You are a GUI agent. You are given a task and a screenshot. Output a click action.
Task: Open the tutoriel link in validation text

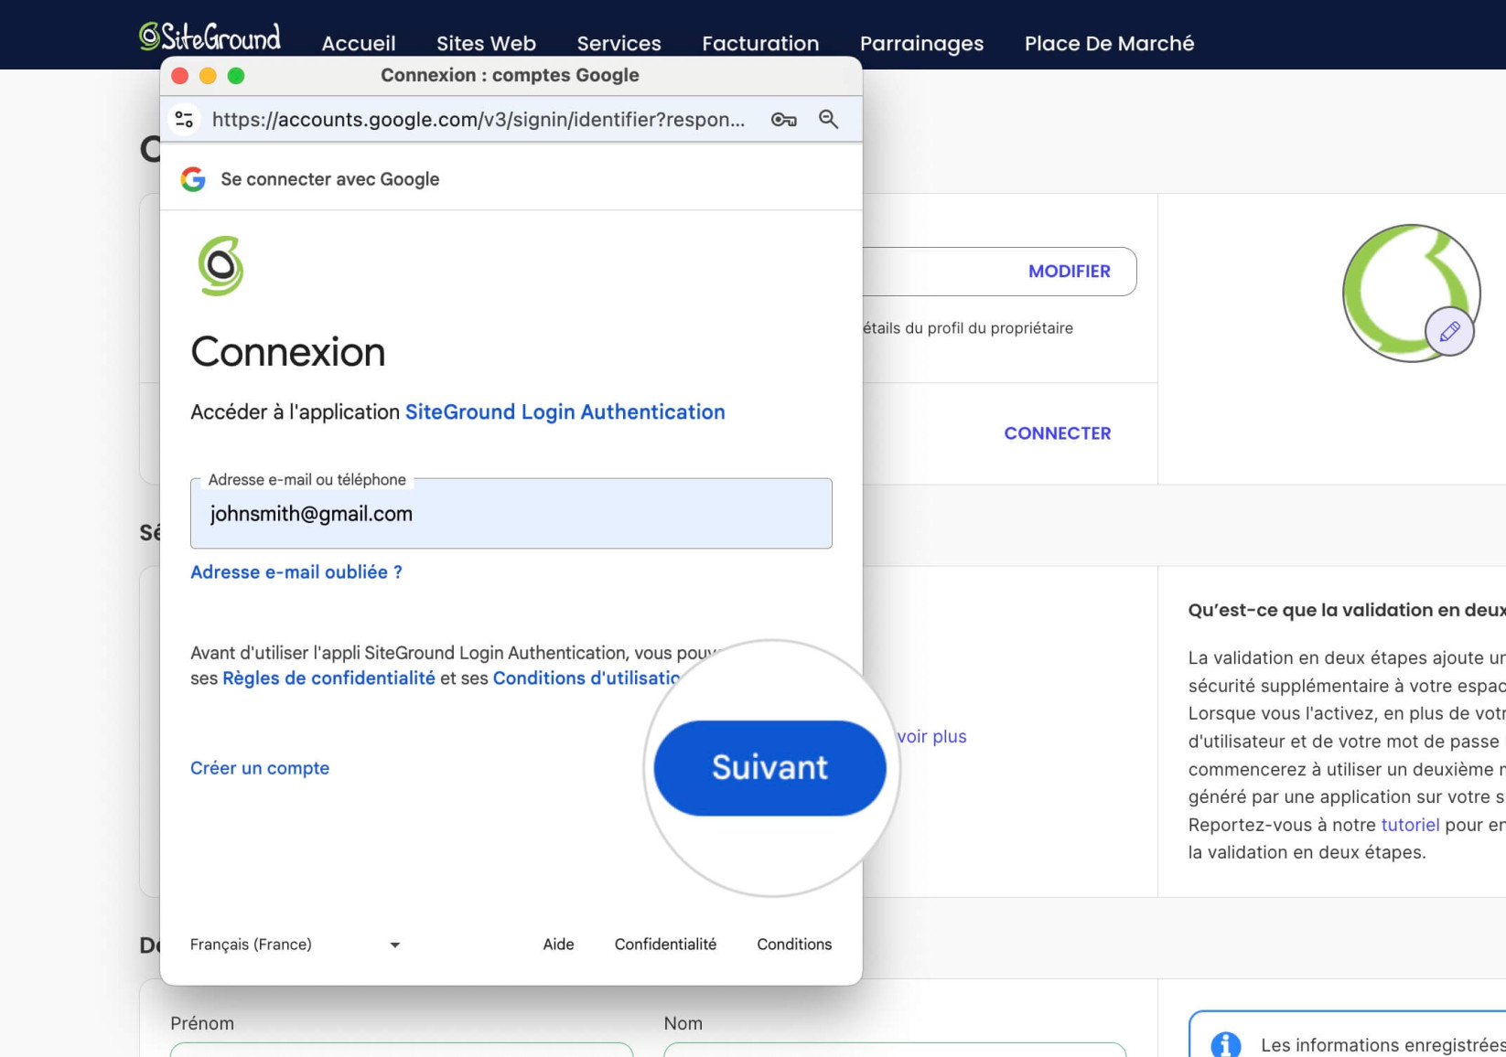1410,825
